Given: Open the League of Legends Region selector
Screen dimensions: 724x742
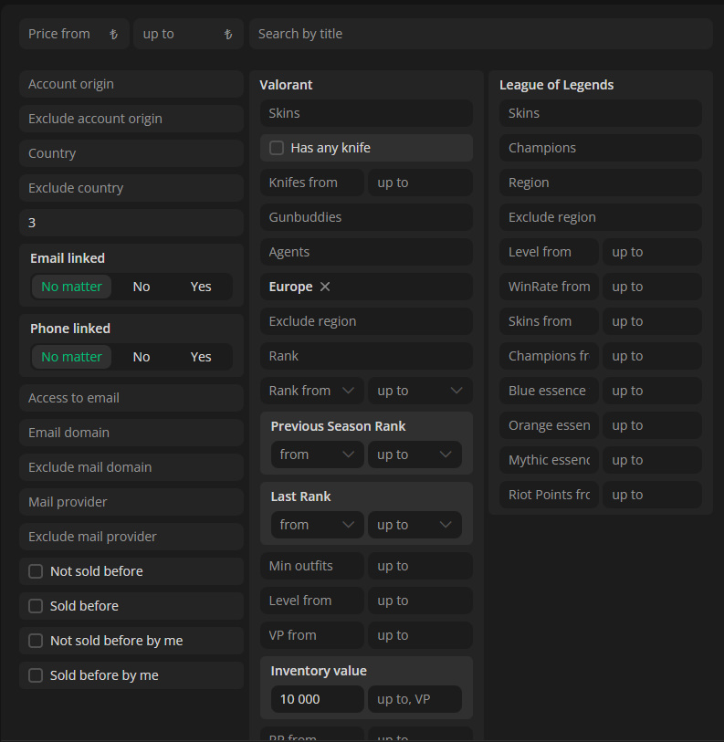Looking at the screenshot, I should [x=601, y=183].
